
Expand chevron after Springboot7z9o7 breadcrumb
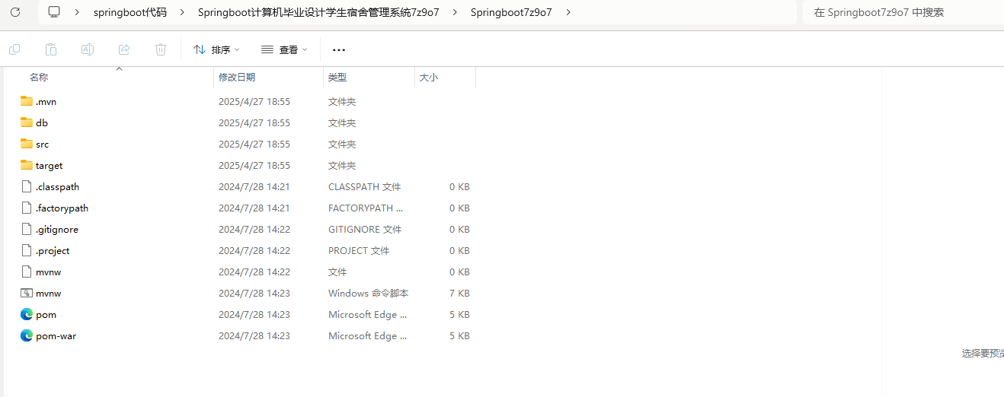point(568,12)
